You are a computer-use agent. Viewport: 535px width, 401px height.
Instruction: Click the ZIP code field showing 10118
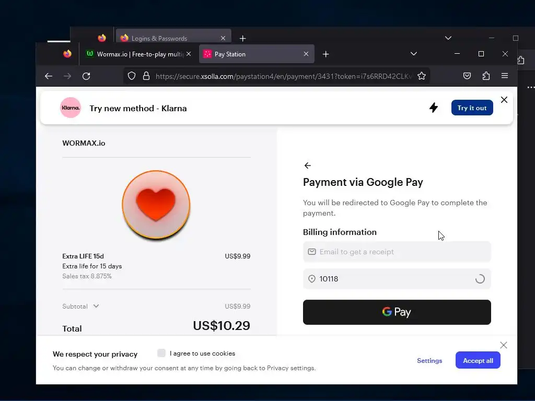click(397, 279)
